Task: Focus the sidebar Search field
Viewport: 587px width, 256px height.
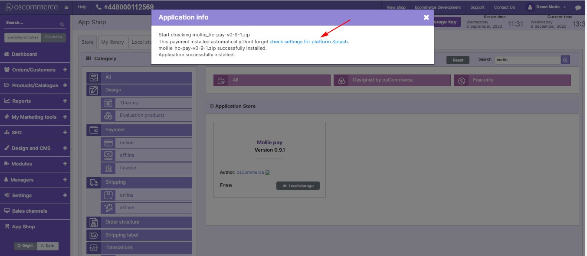Action: pos(31,23)
